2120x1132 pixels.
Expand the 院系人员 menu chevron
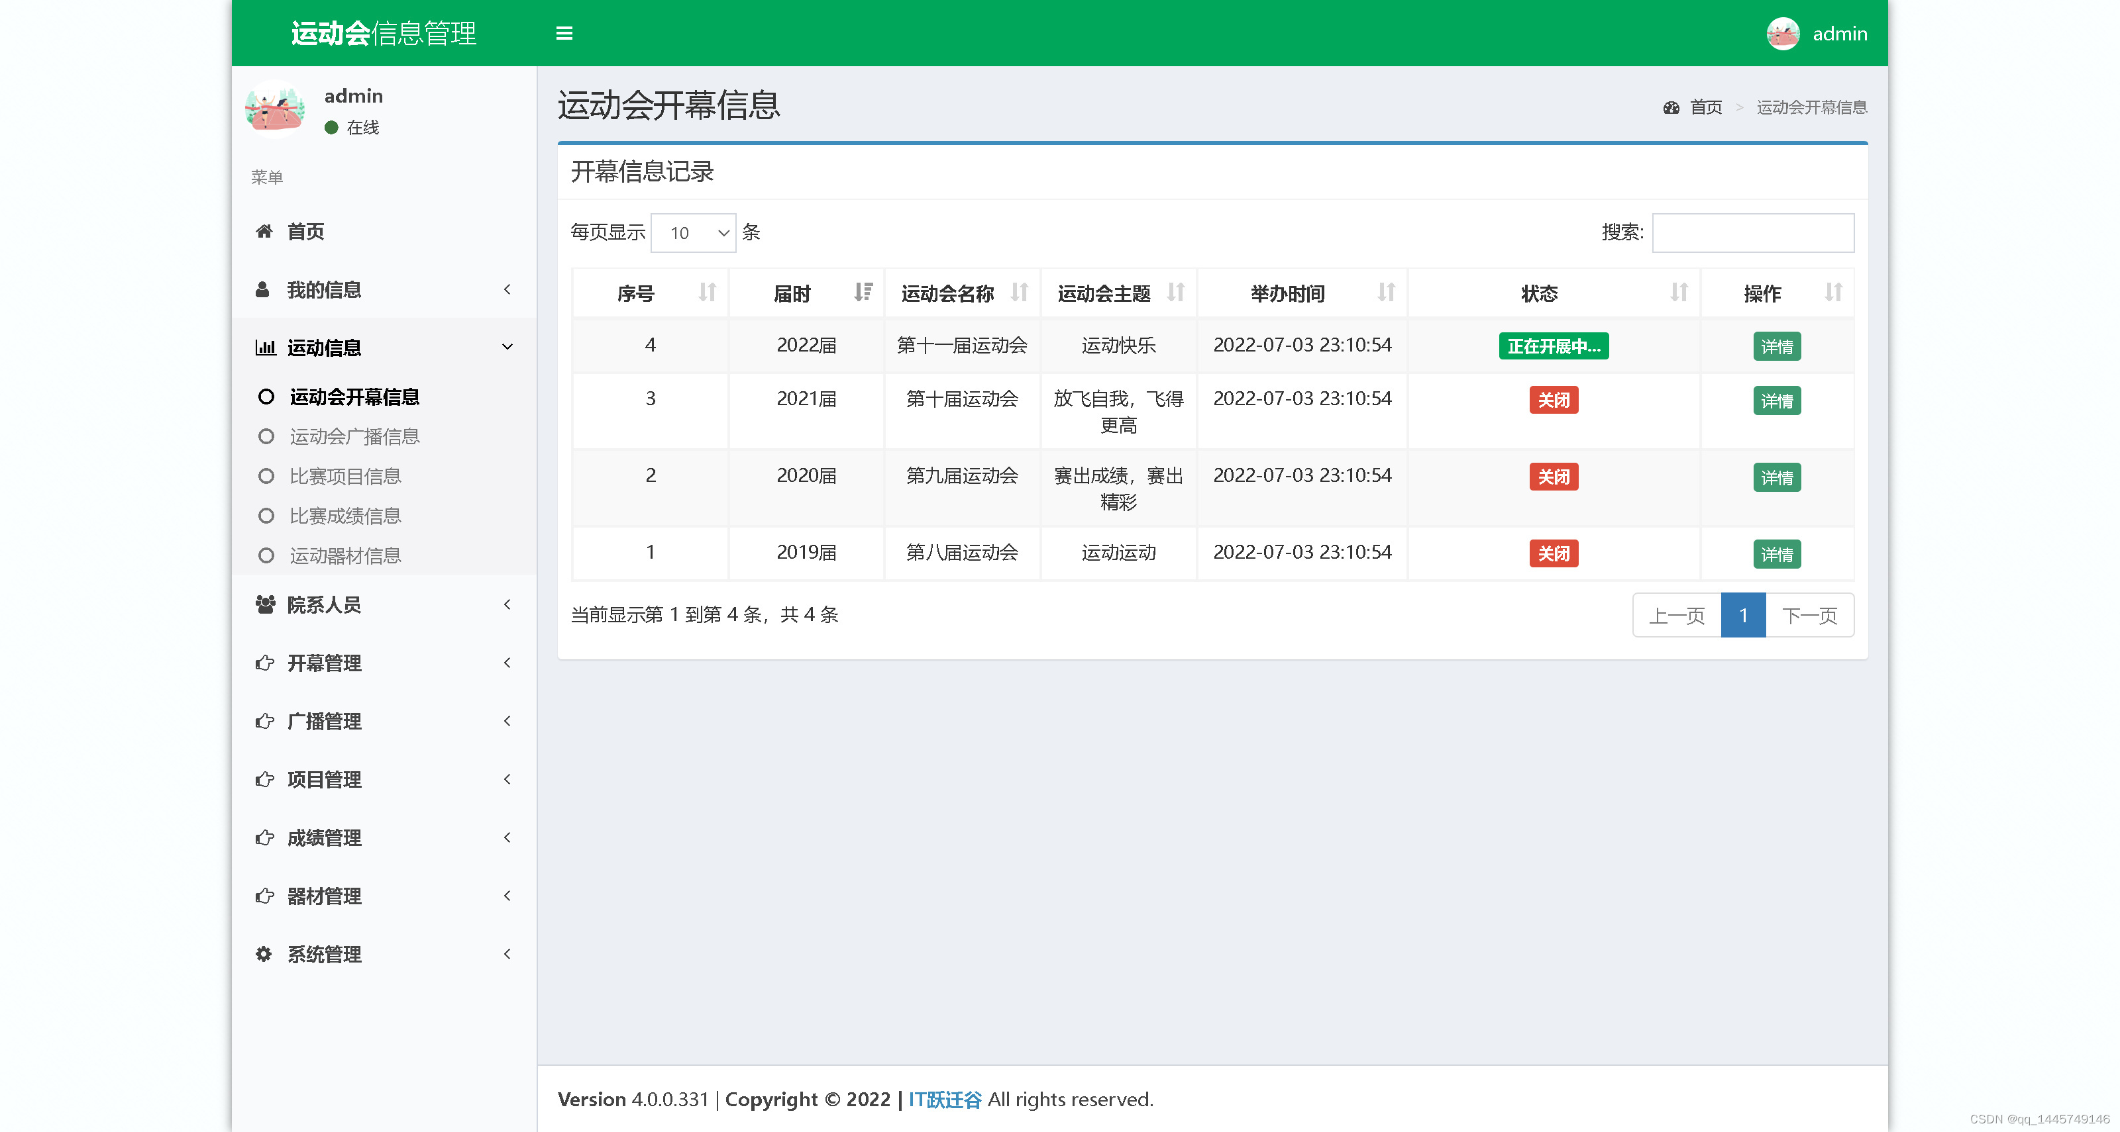click(507, 604)
